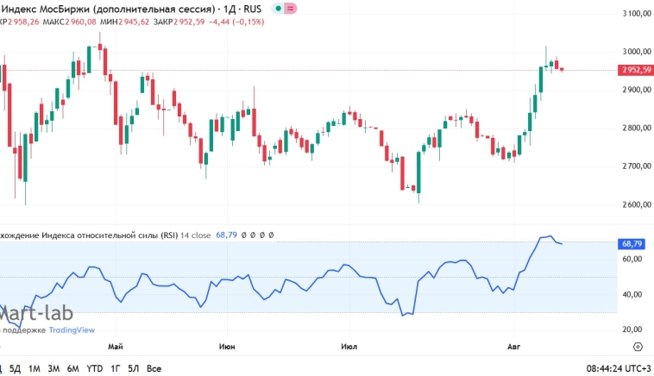654x376 pixels.
Task: Click the МИН 2945,62 value
Action: (124, 22)
